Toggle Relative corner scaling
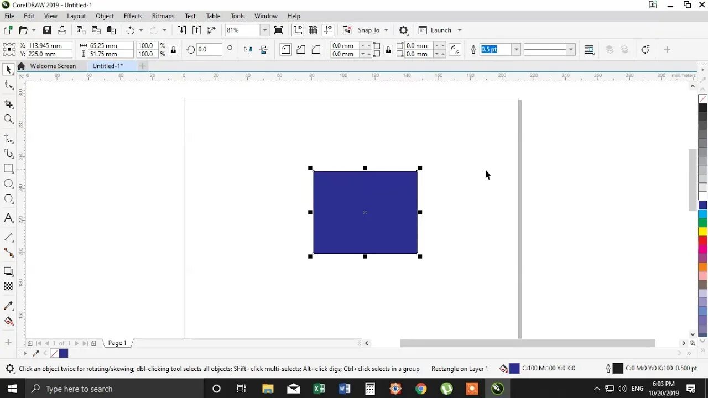The height and width of the screenshot is (398, 708). (455, 50)
